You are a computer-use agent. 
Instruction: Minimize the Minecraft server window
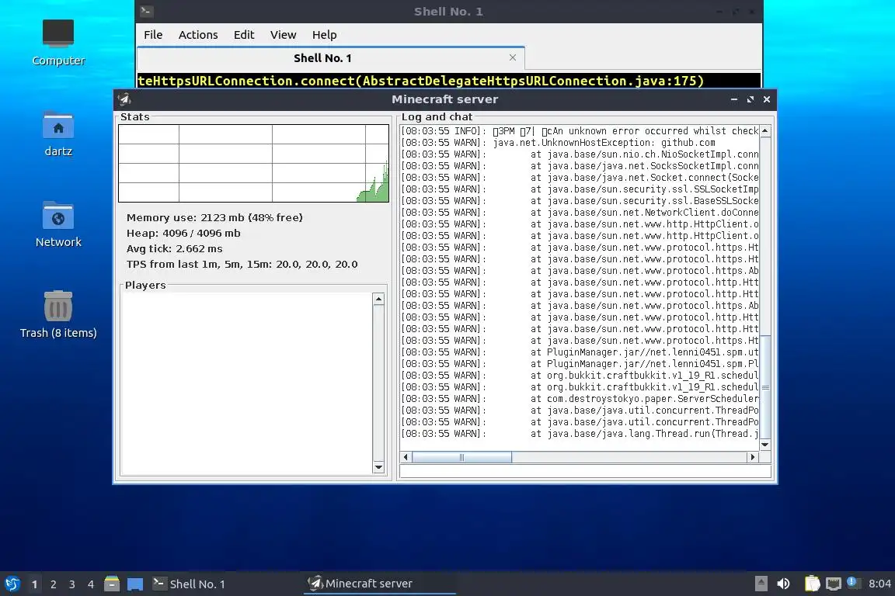pos(734,99)
